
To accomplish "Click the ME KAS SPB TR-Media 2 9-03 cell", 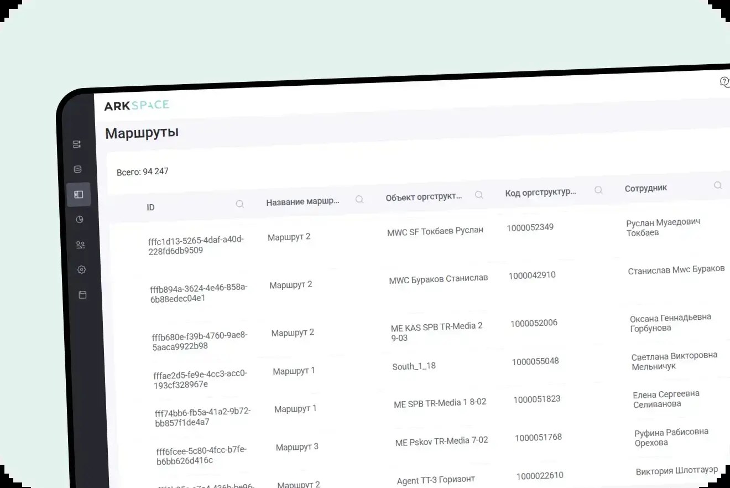I will pos(437,332).
